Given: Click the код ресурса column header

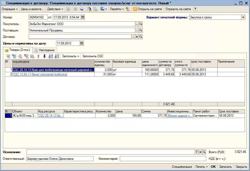Looking at the screenshot, I should (53, 63).
